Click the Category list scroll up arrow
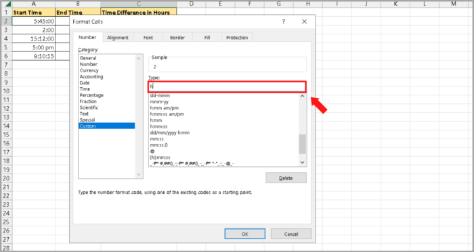The height and width of the screenshot is (252, 474). pos(139,58)
